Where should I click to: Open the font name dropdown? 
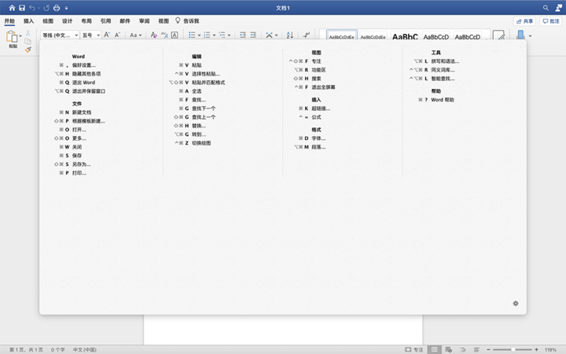(59, 35)
